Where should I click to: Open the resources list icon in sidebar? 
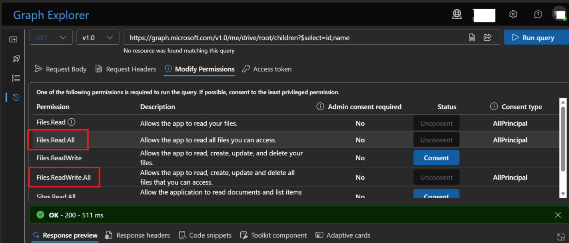click(x=16, y=78)
